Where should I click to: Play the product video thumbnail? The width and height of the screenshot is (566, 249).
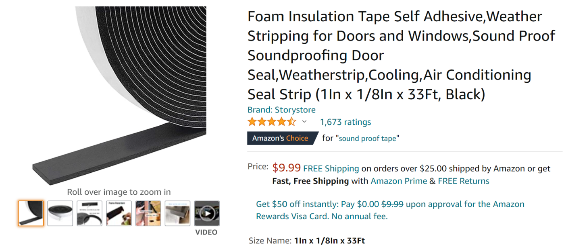pos(207,213)
